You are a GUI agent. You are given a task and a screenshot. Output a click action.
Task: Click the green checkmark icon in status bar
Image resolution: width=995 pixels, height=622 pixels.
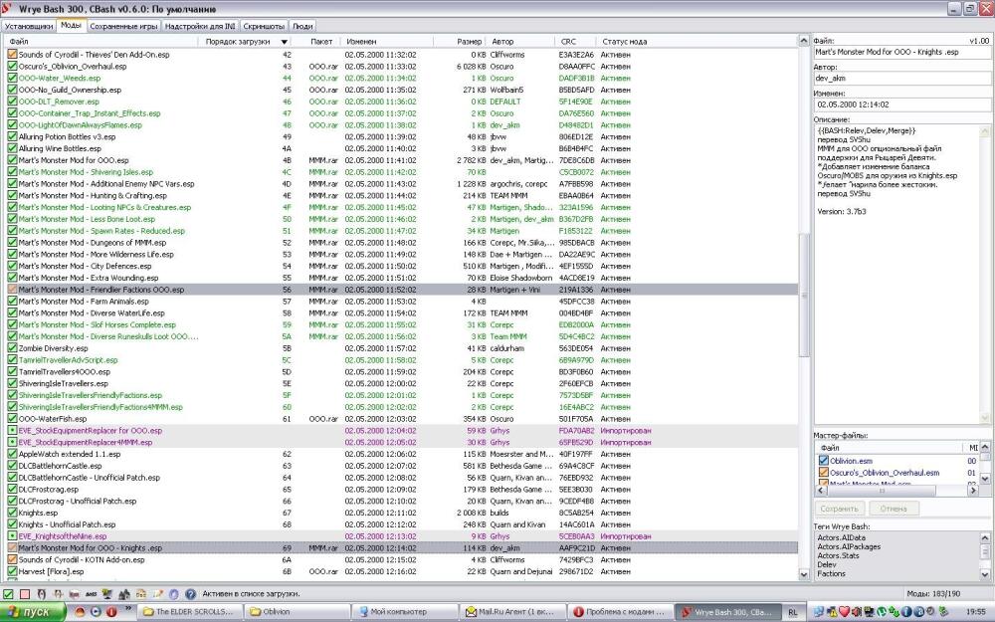coord(8,594)
